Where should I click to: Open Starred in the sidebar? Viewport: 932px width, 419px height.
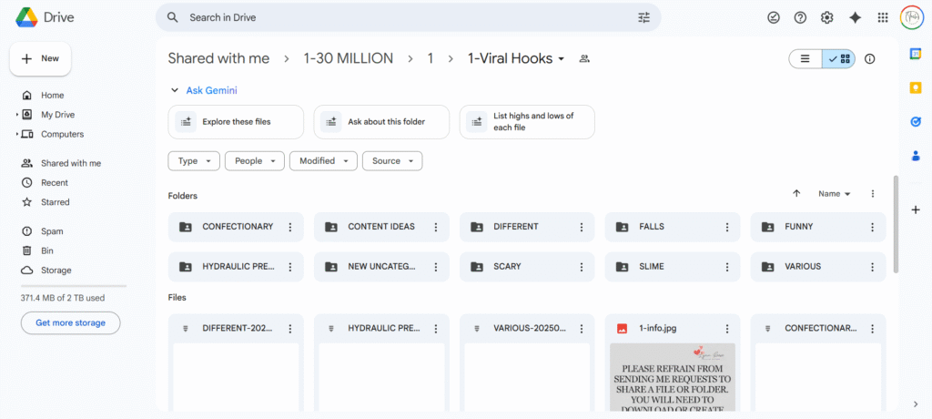pyautogui.click(x=55, y=202)
